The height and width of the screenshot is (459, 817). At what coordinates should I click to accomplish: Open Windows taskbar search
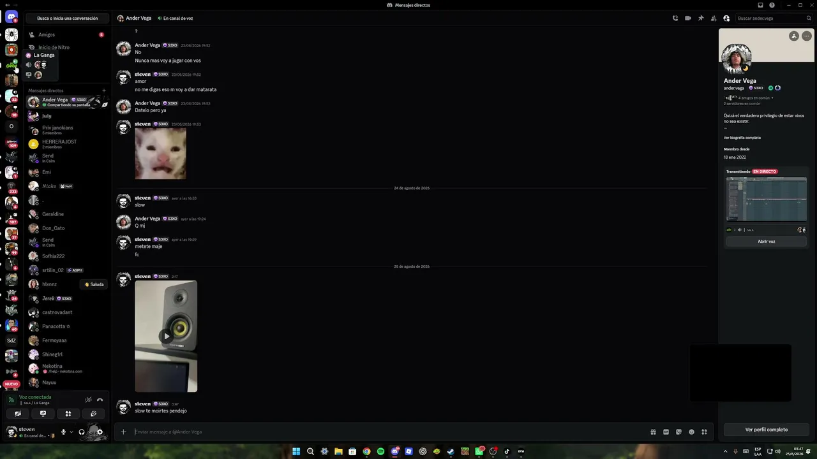pyautogui.click(x=310, y=451)
